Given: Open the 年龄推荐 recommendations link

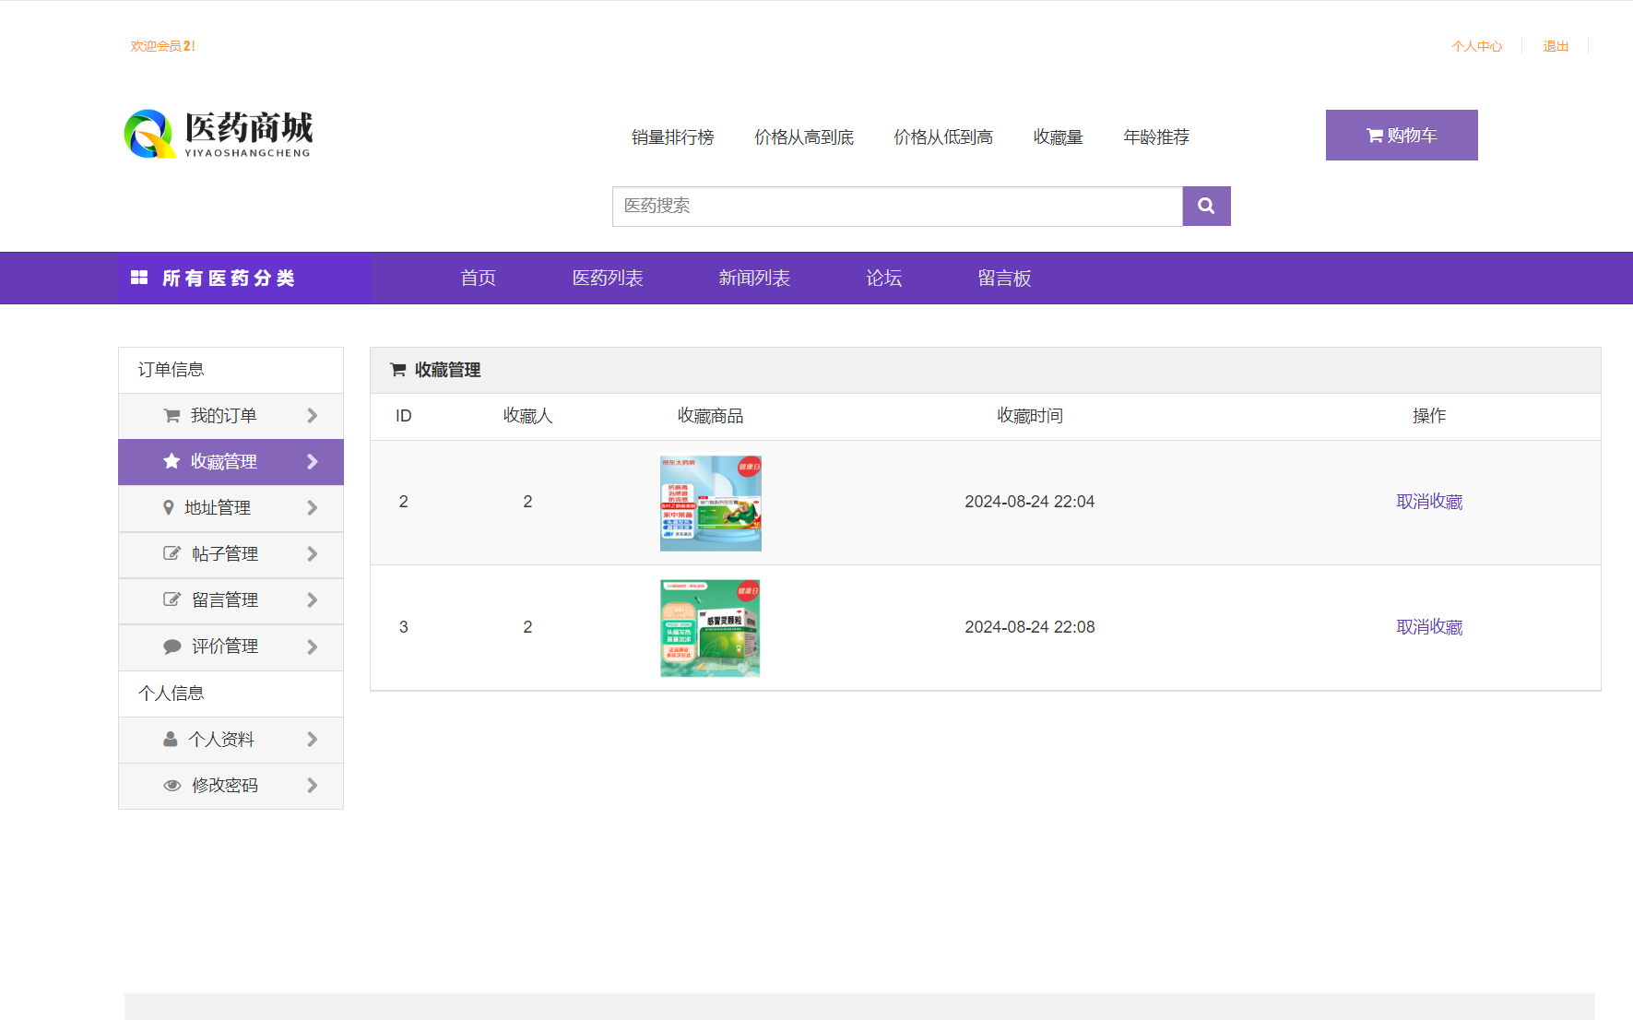Looking at the screenshot, I should (x=1156, y=136).
